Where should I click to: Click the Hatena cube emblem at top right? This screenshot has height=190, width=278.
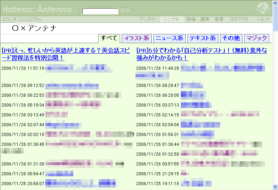pos(263,7)
